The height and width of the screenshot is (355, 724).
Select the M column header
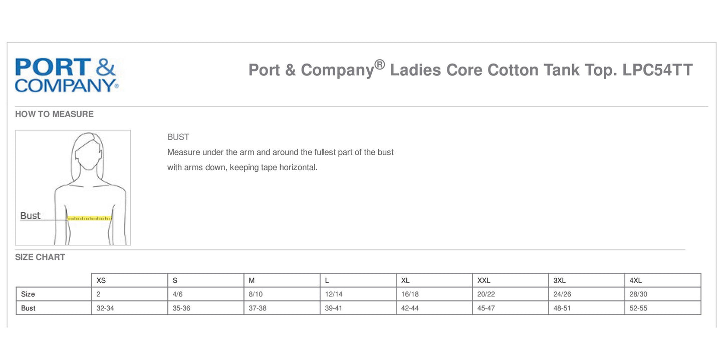tap(252, 280)
